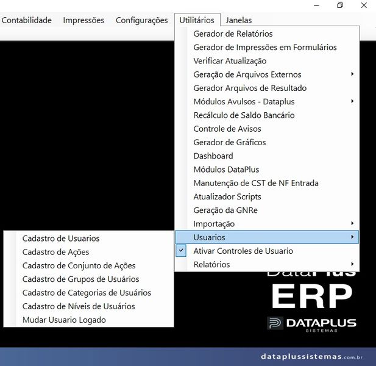Click the dataplussistemas.com.br link

pos(311,356)
